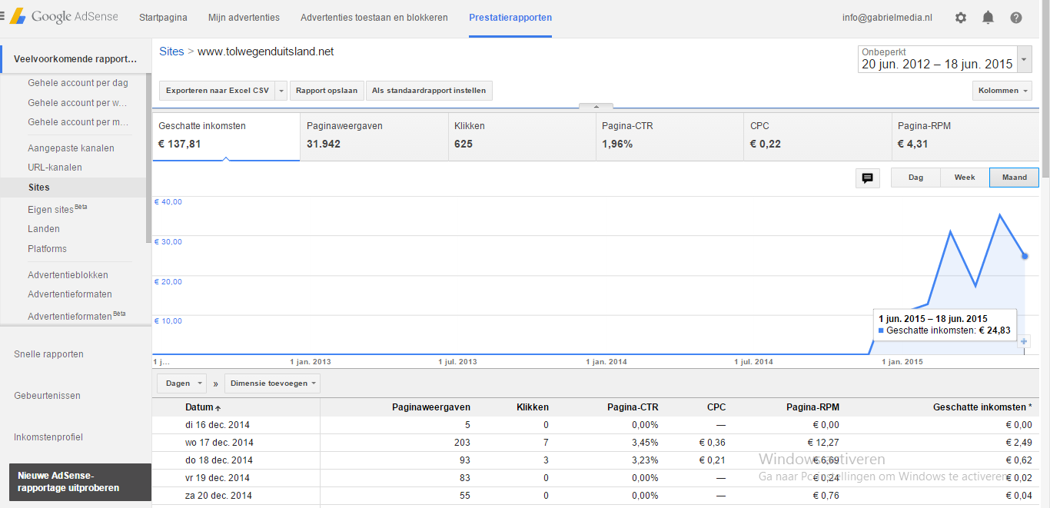Open the hamburger navigation menu
Viewport: 1050px width, 508px height.
2,17
